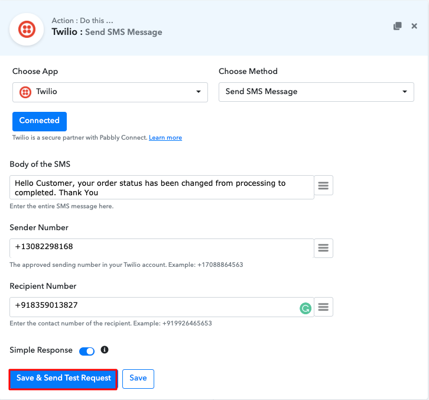Image resolution: width=429 pixels, height=400 pixels.
Task: Focus the Sender Number input field
Action: [162, 248]
